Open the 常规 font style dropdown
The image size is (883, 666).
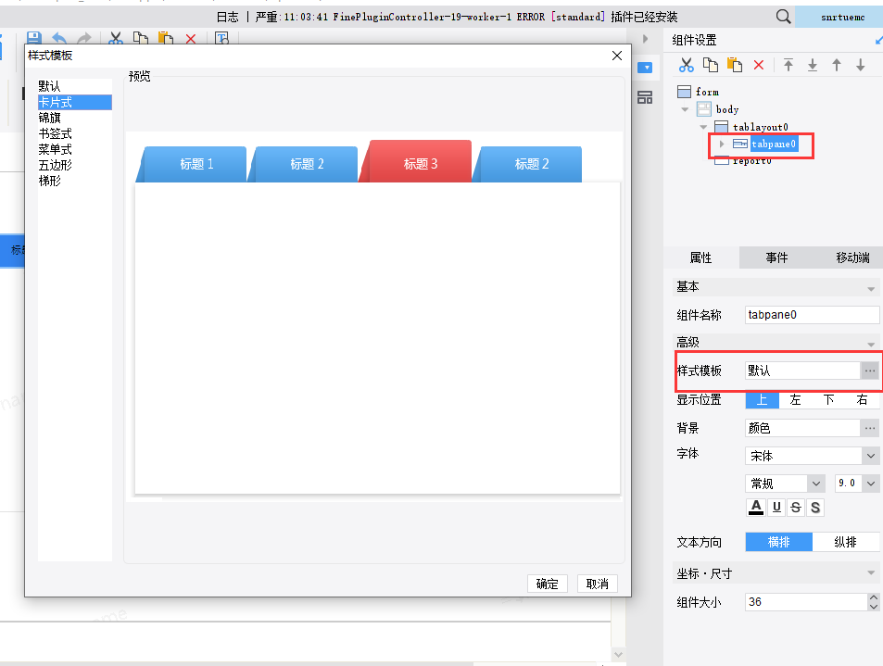816,483
